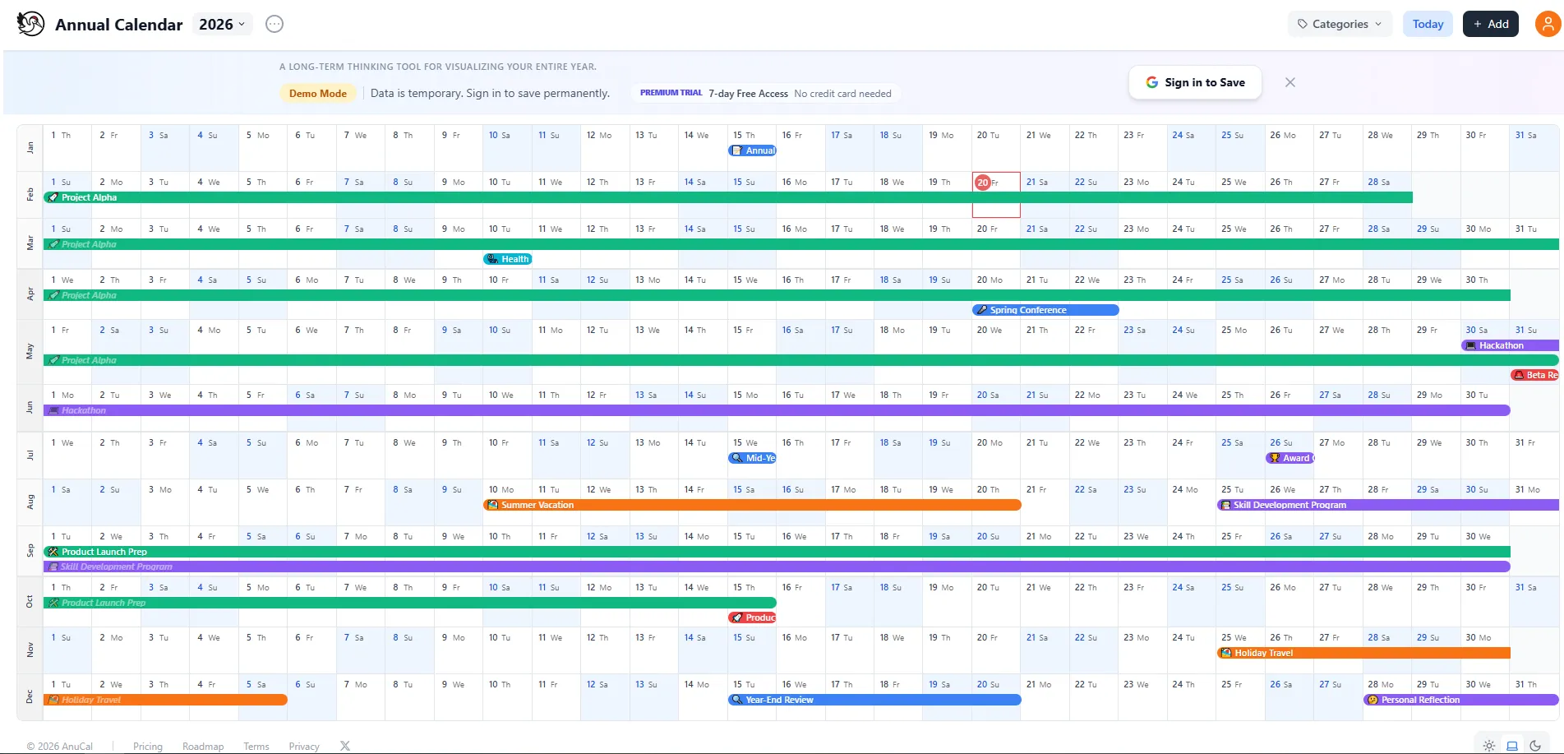This screenshot has width=1564, height=754.
Task: Expand the 2026 year dropdown
Action: click(x=222, y=25)
